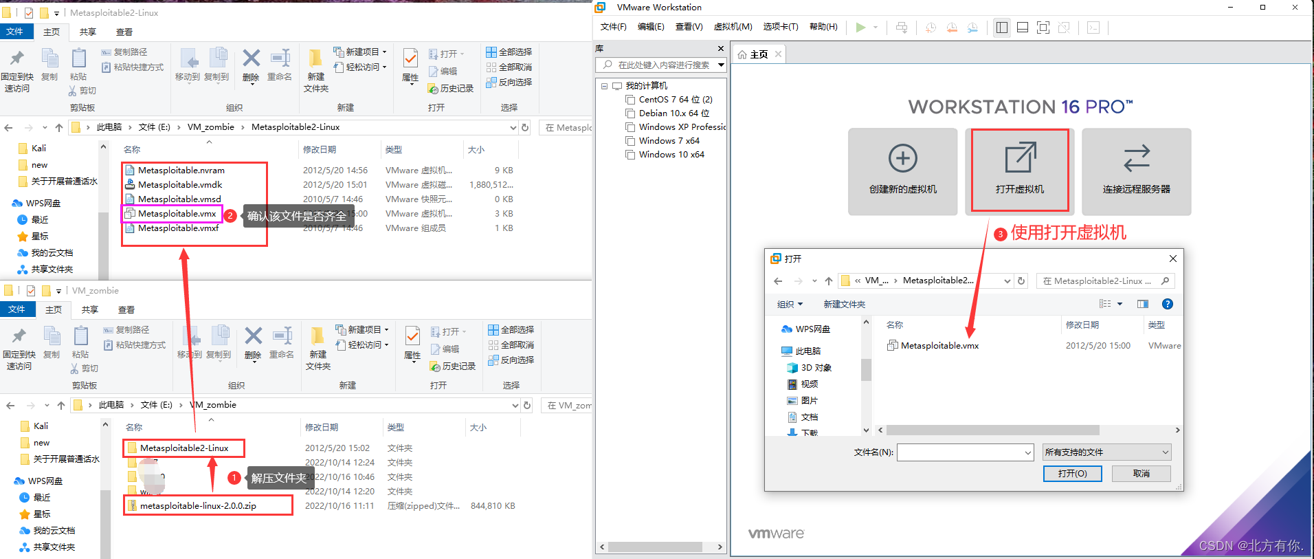Viewport: 1314px width, 559px height.
Task: Go up one folder in 打开 dialog
Action: [829, 281]
